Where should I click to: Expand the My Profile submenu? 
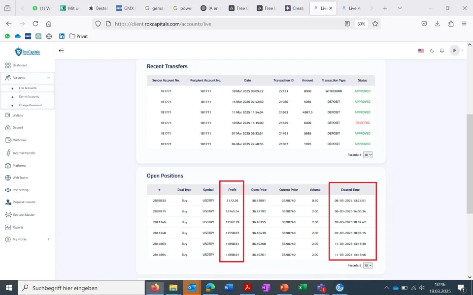coord(48,239)
